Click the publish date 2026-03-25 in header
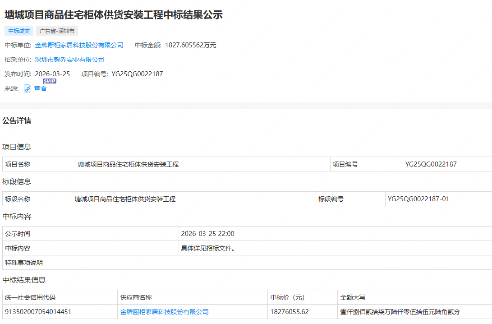This screenshot has height=324, width=492. pyautogui.click(x=52, y=74)
